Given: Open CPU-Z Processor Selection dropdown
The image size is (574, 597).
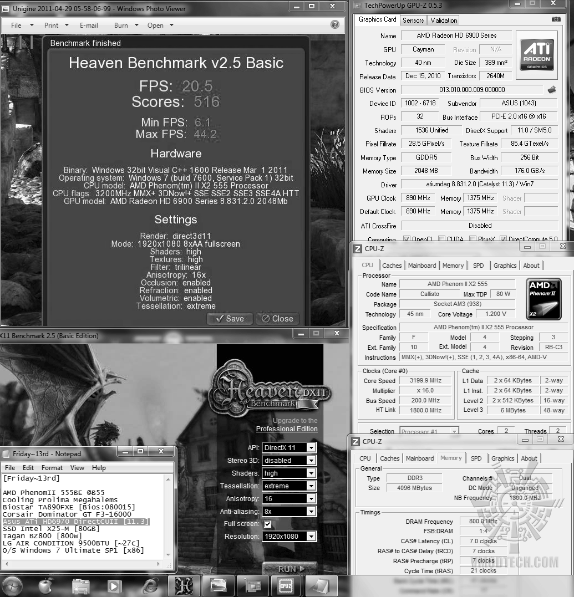Looking at the screenshot, I should pos(429,431).
